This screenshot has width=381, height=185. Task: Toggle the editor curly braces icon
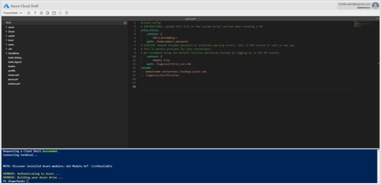tap(60, 13)
